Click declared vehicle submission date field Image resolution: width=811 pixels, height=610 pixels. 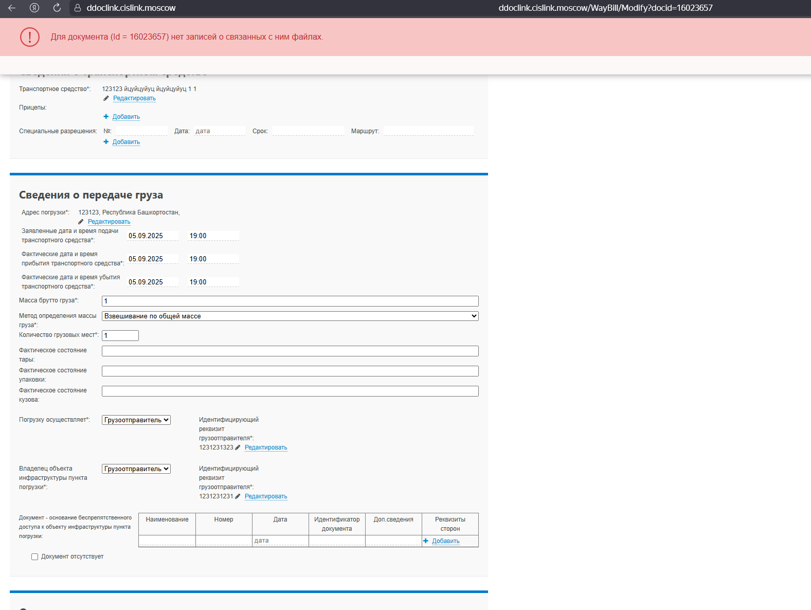tap(153, 236)
